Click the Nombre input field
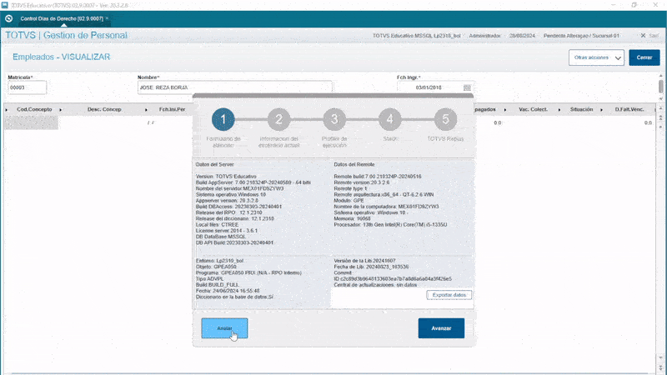The image size is (667, 375). [235, 87]
